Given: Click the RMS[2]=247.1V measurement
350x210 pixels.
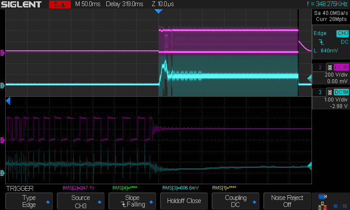Looking at the screenshot, I should [79, 188].
